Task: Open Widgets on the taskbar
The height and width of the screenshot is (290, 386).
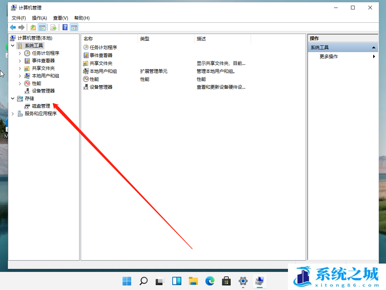Action: pos(176,281)
